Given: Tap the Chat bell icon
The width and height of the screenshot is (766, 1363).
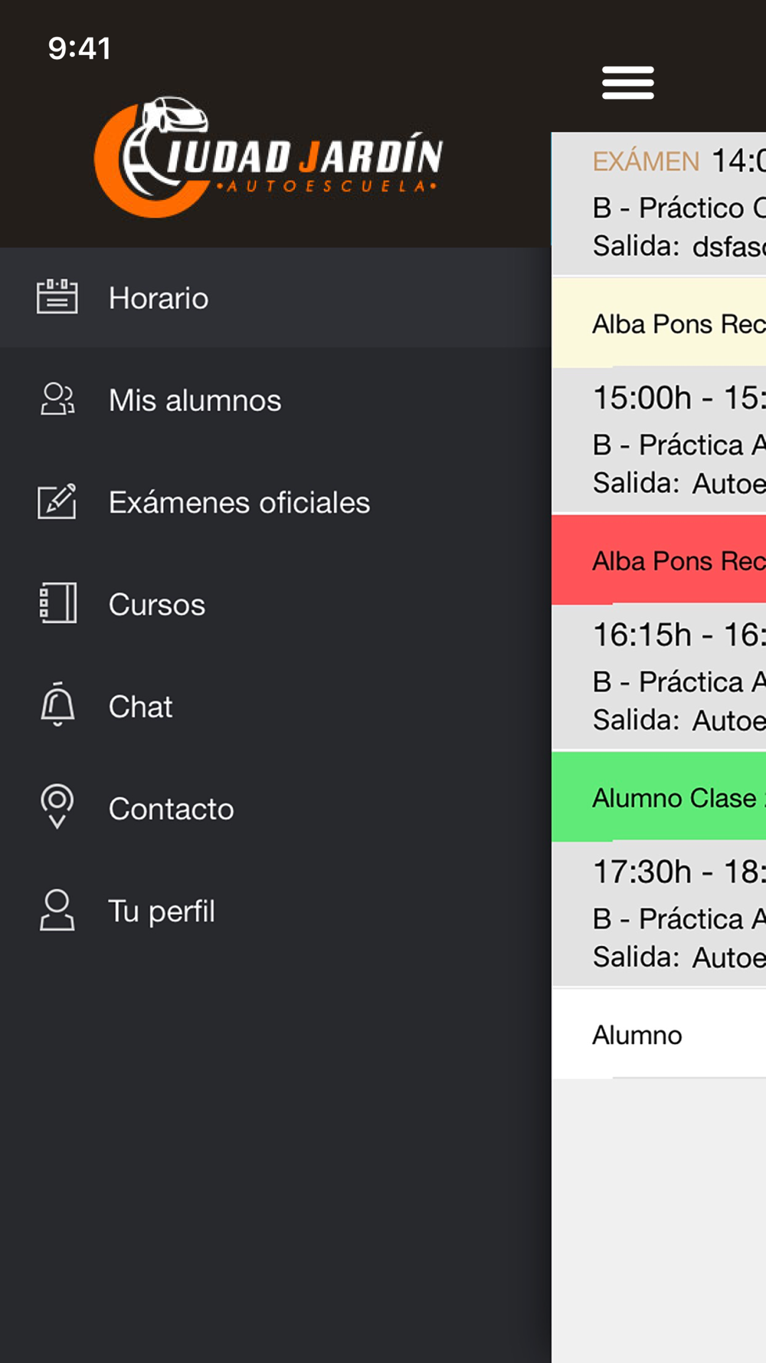Looking at the screenshot, I should click(57, 704).
